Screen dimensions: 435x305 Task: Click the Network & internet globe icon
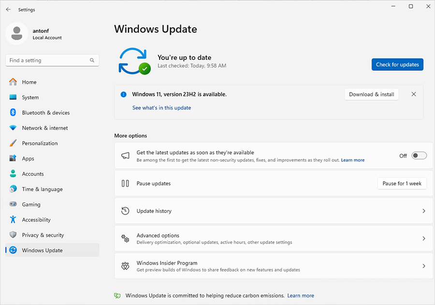point(13,128)
